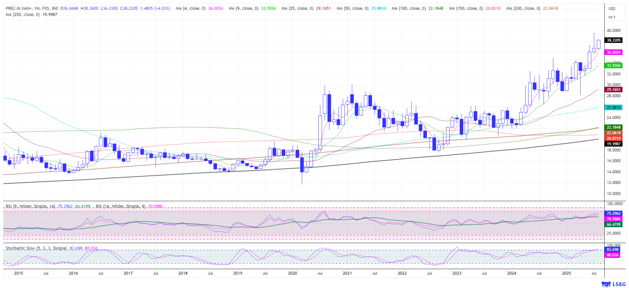
Task: Click the cyan 25.8810 price tag
Action: (x=613, y=107)
